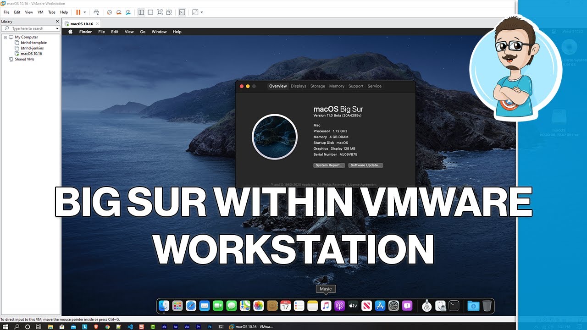Open the Snapshot Manager icon
587x330 pixels.
pos(128,12)
